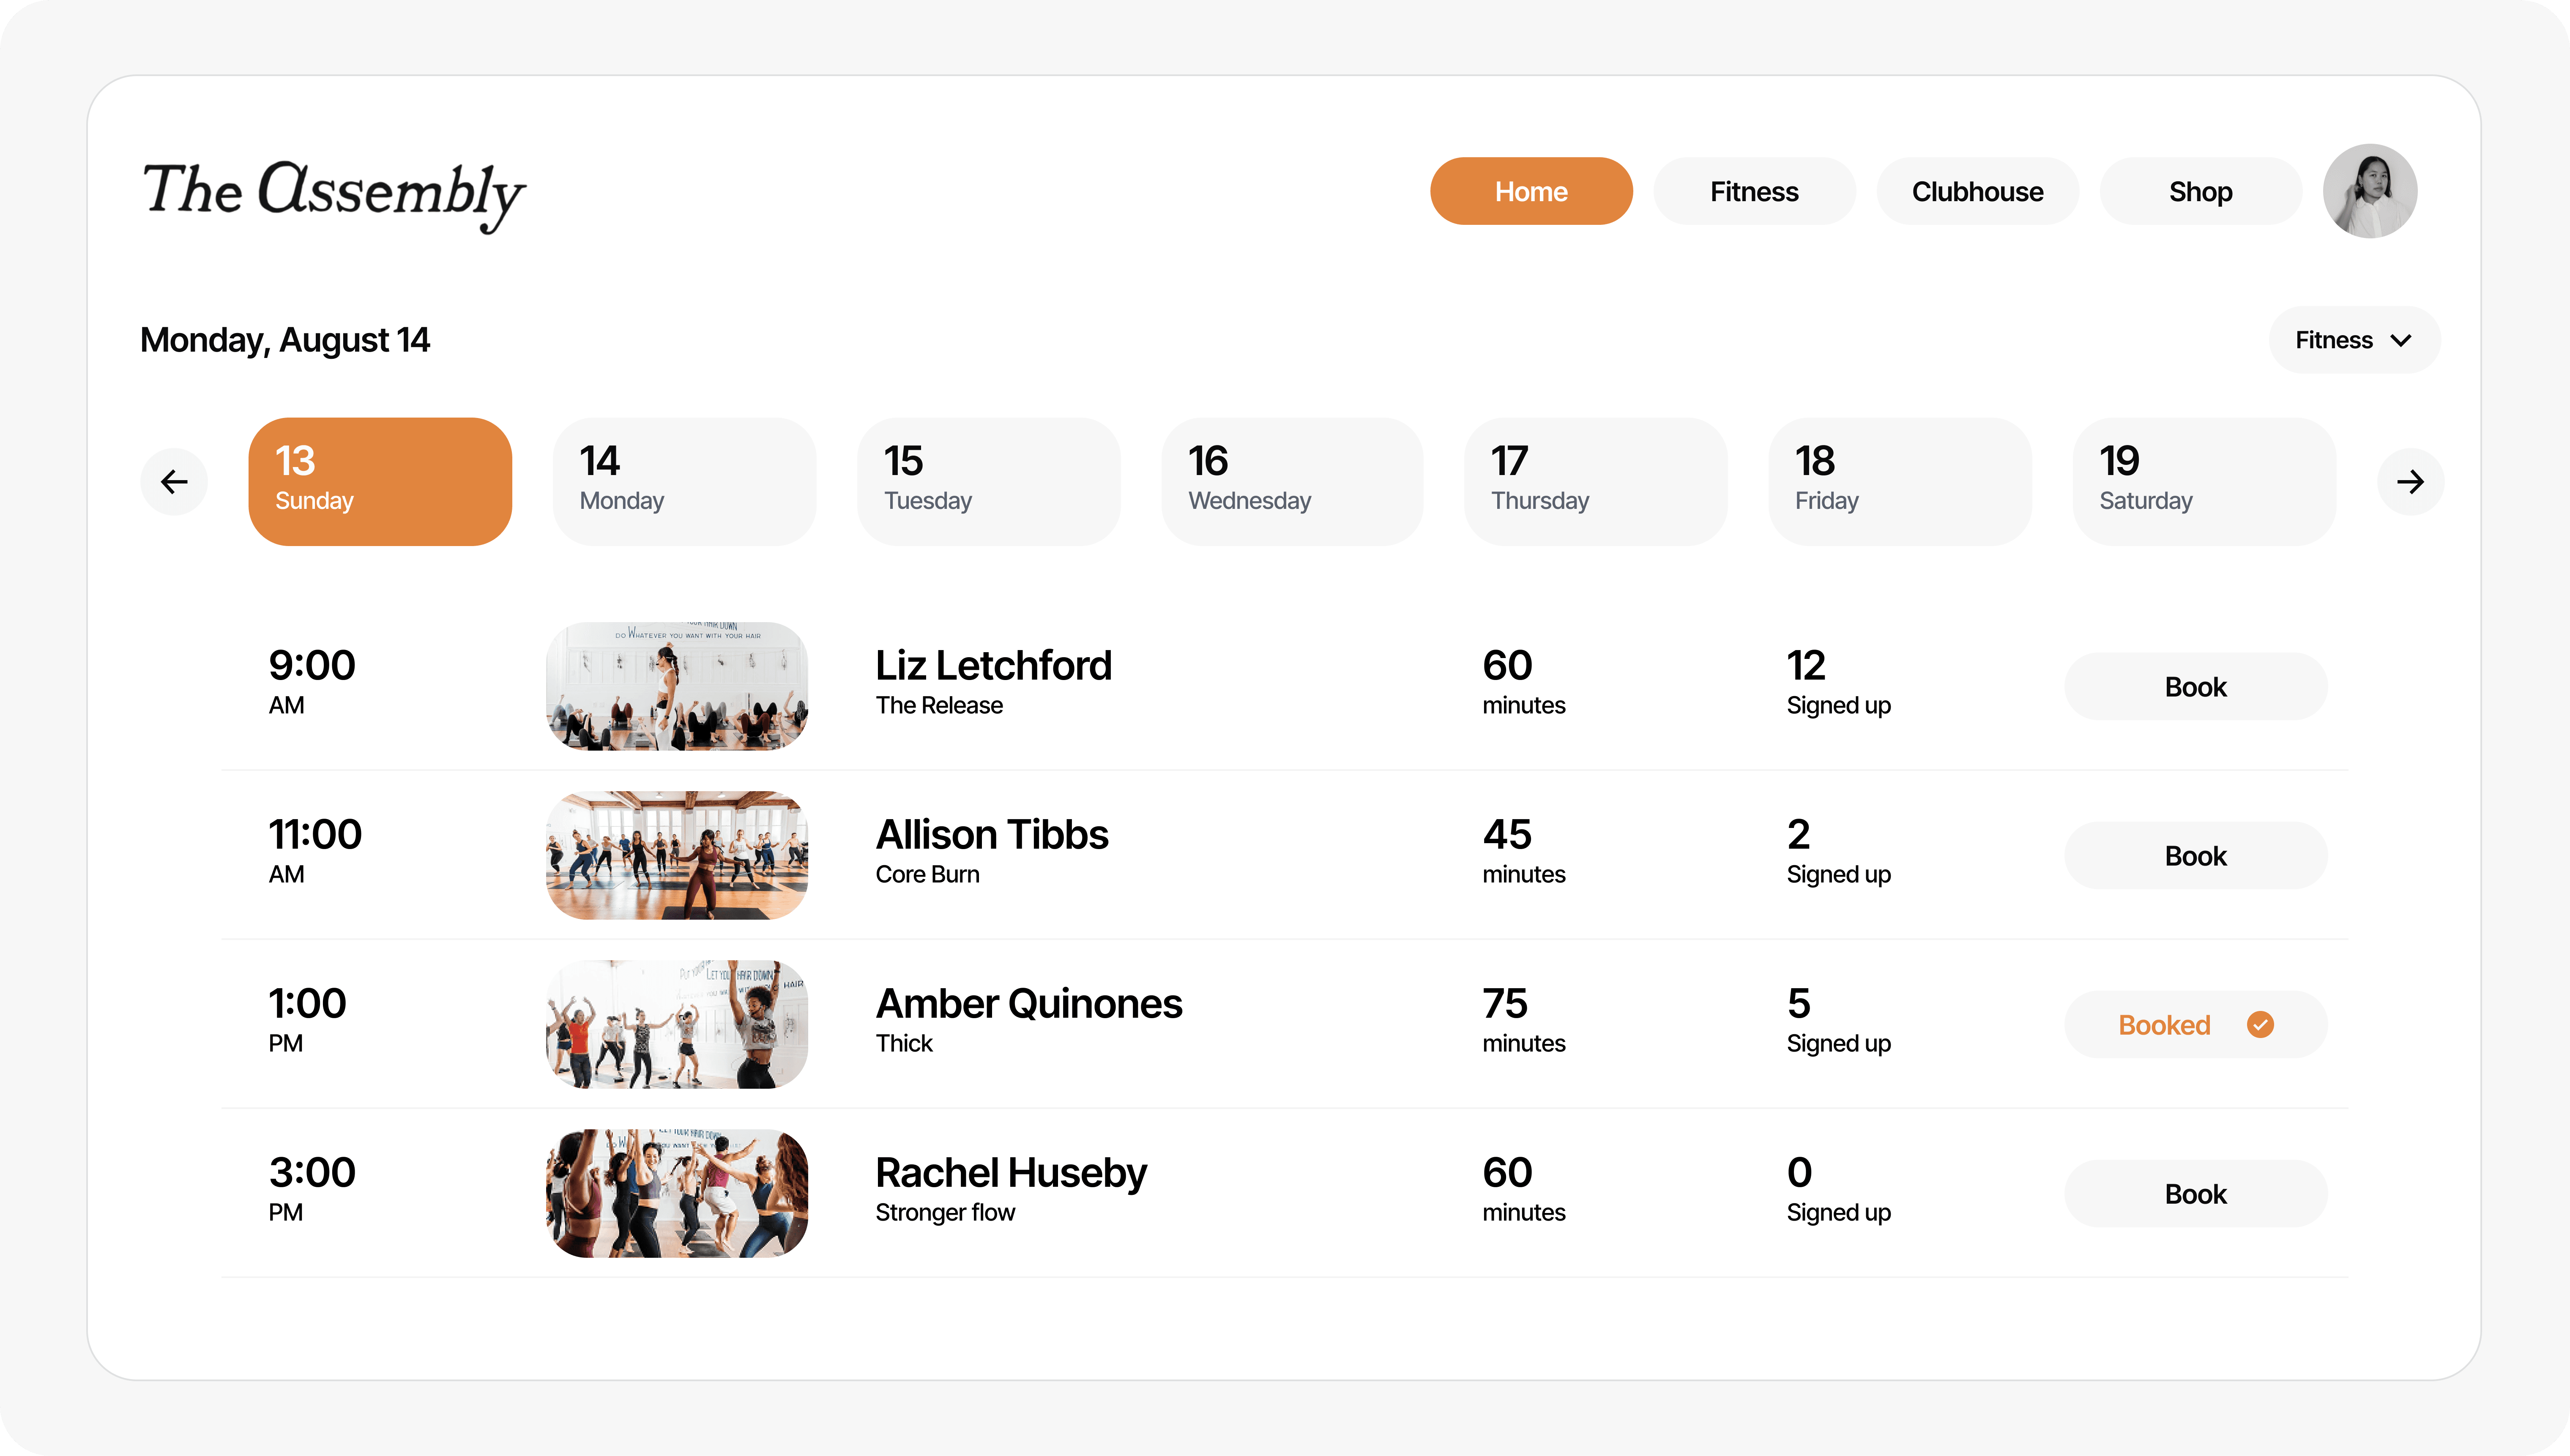Screen dimensions: 2570x1456
Task: Book Allison Tibbs Core Burn class
Action: (x=2195, y=856)
